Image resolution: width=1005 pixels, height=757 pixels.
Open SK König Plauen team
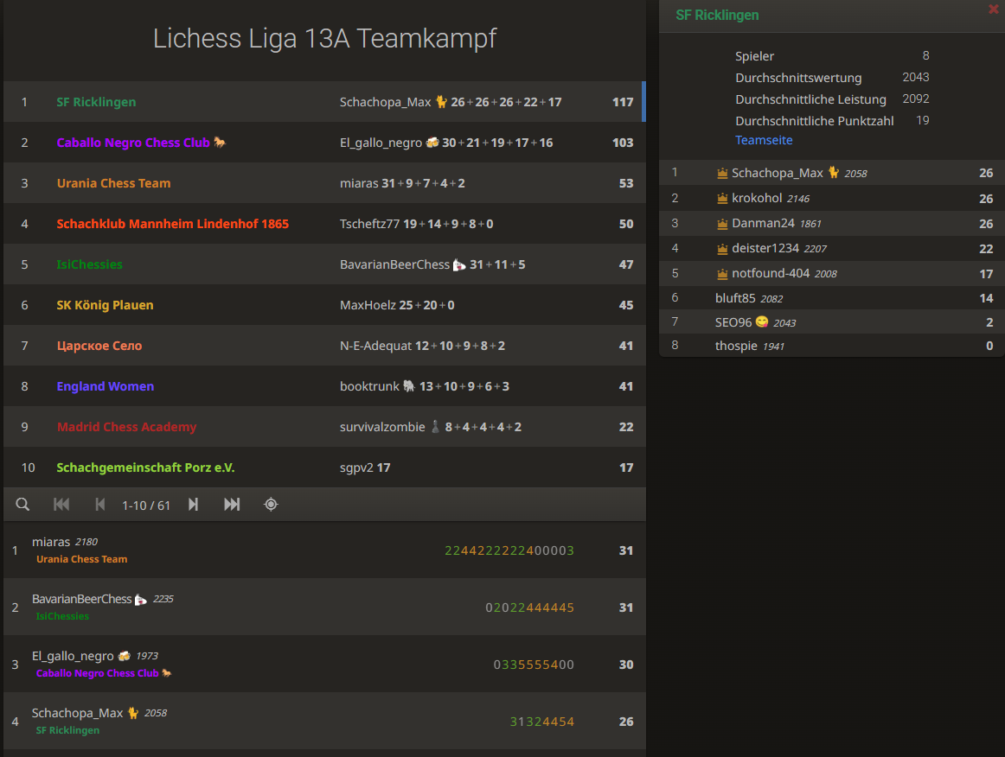pos(105,305)
